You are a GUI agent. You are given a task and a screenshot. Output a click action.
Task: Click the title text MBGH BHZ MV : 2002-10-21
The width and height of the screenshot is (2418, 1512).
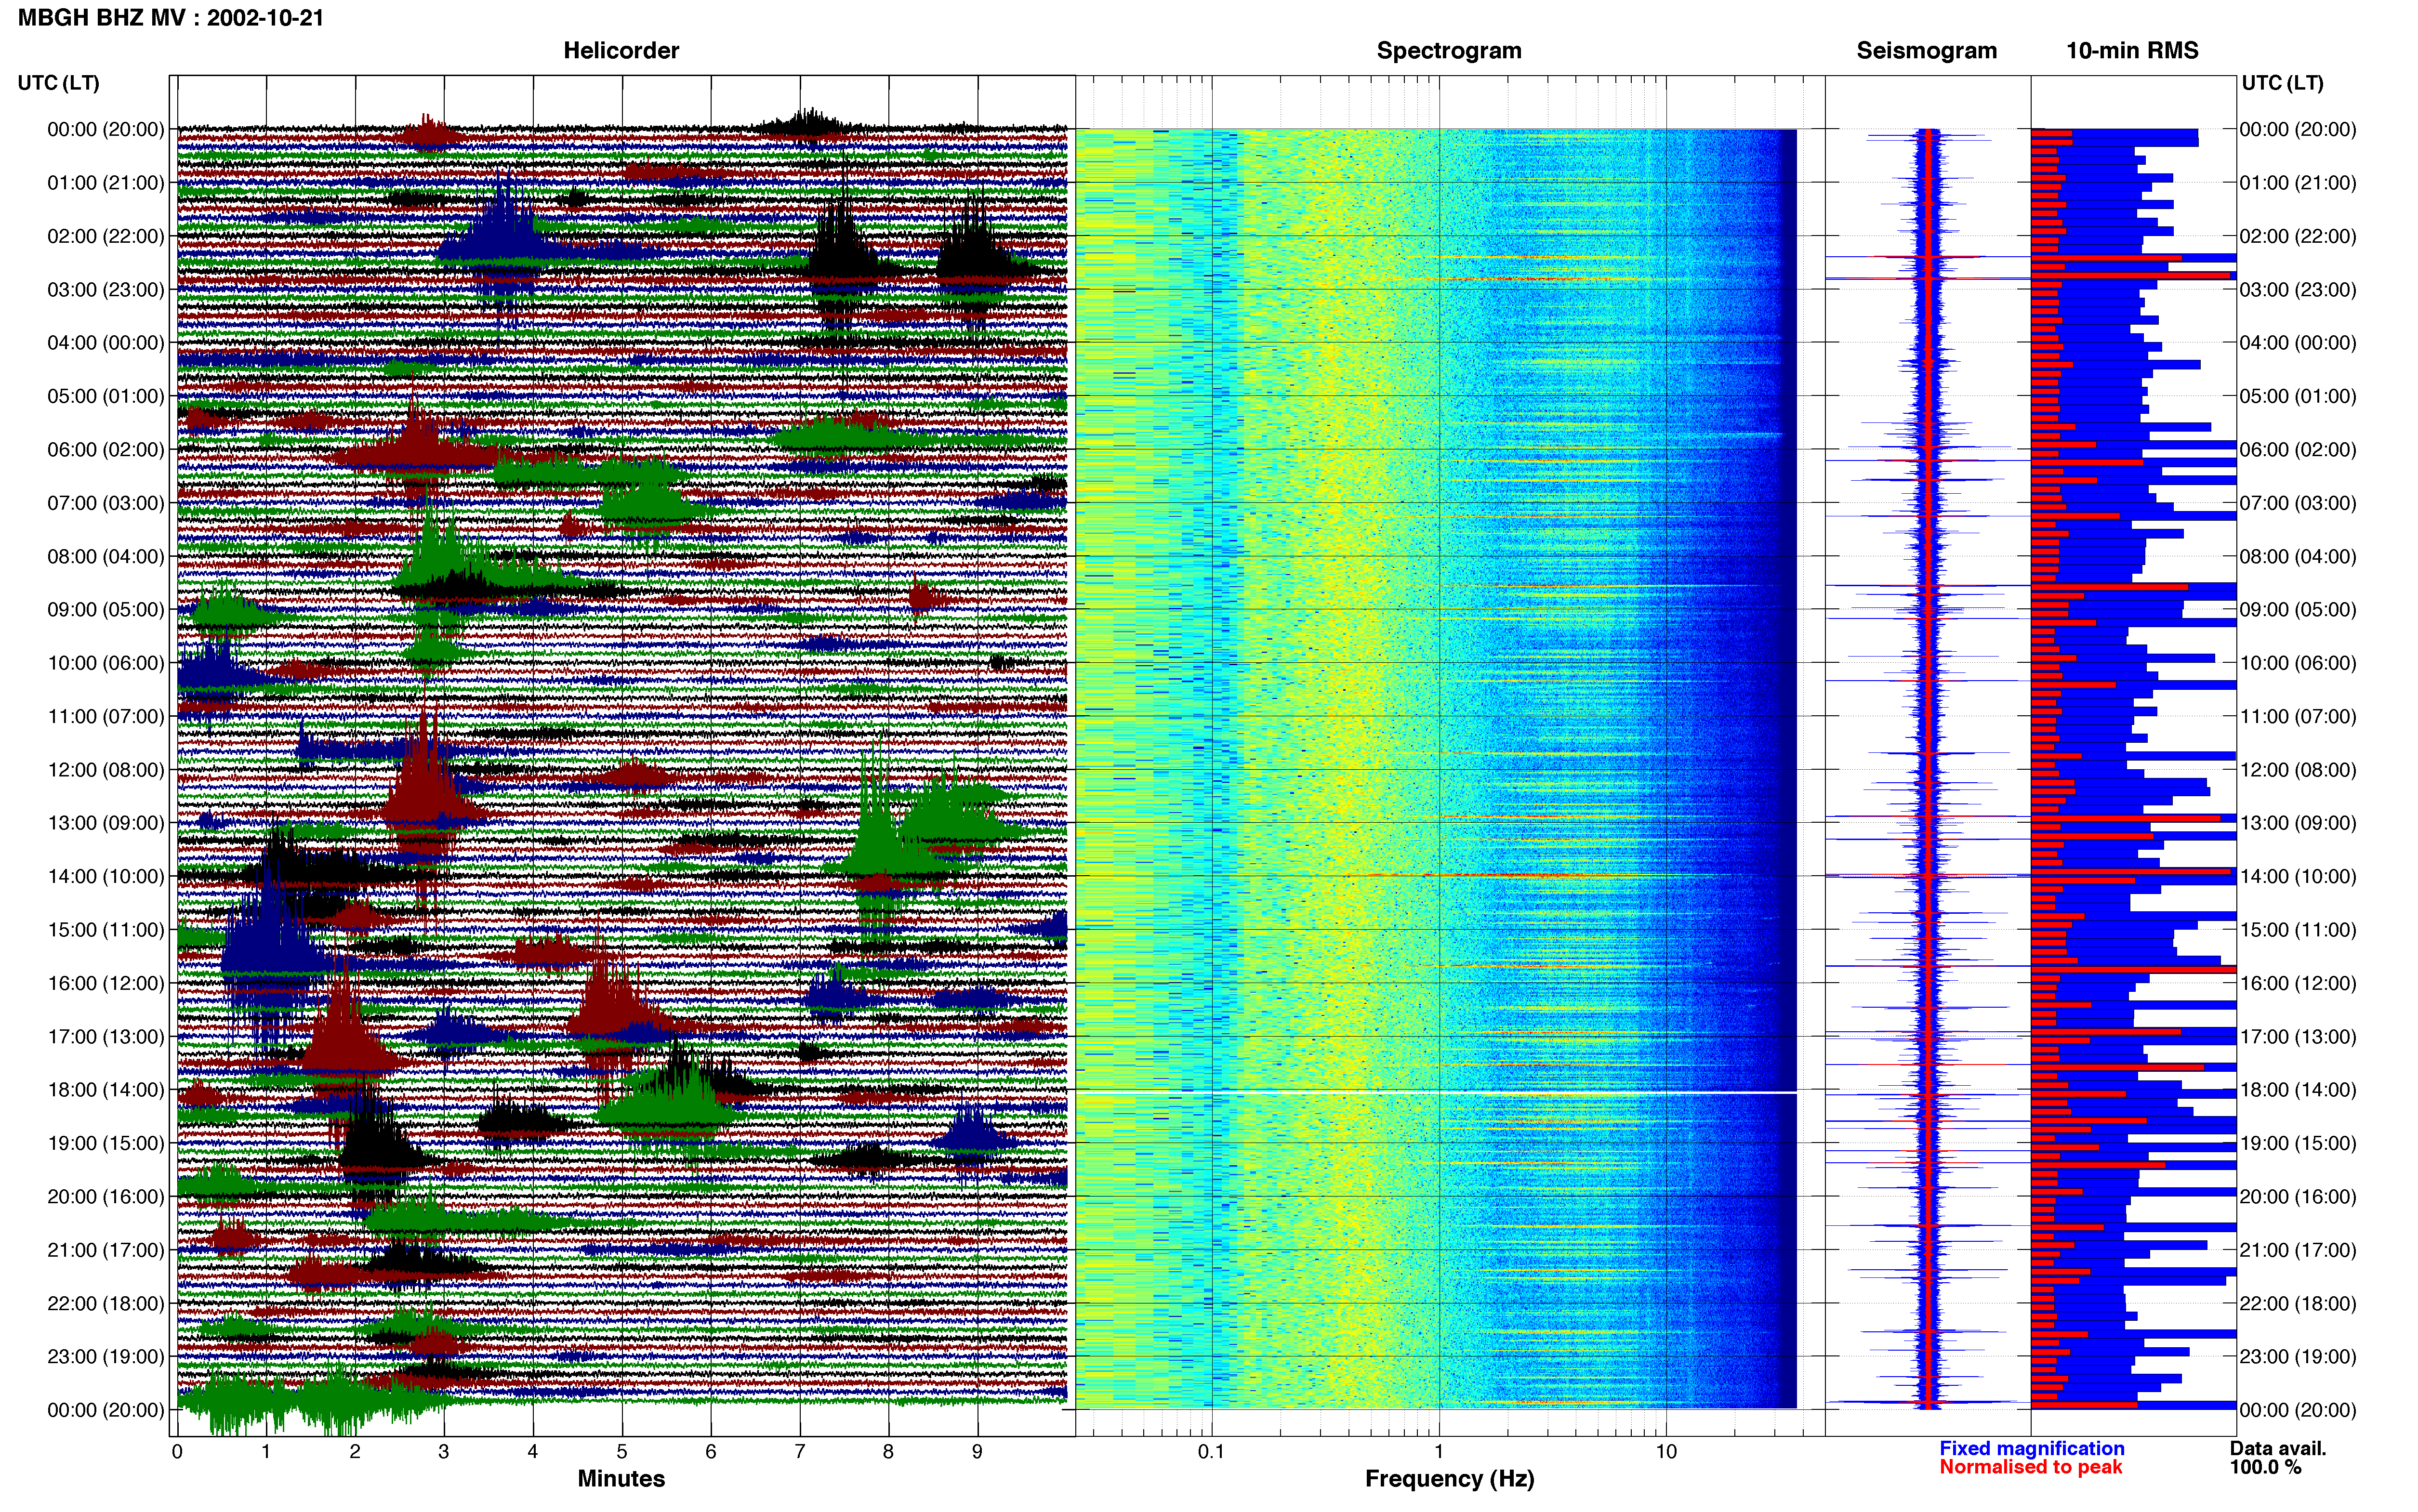[171, 18]
